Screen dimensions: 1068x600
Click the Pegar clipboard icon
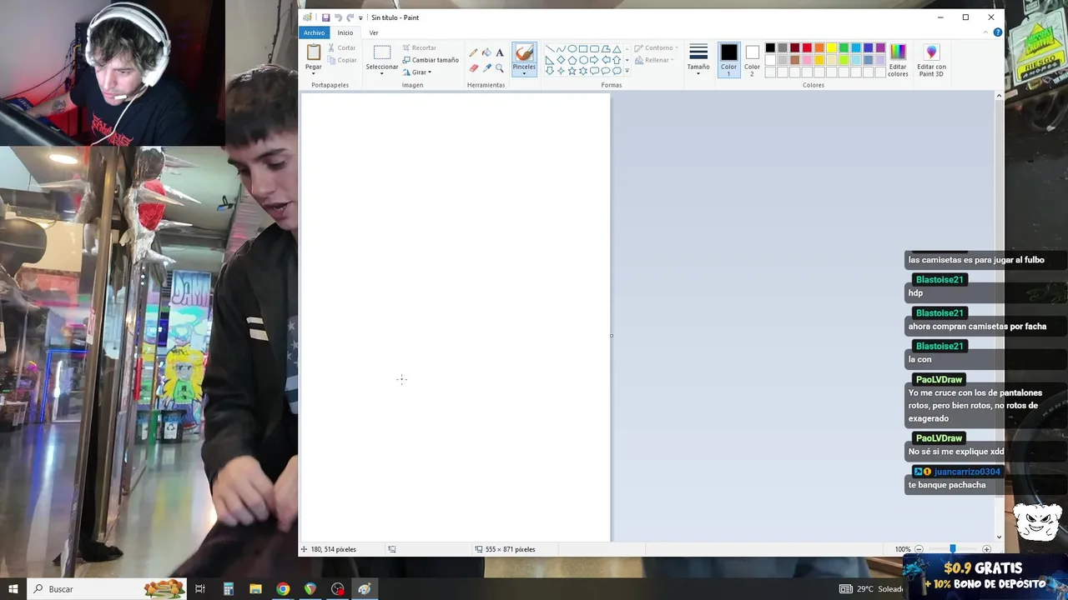(x=314, y=52)
